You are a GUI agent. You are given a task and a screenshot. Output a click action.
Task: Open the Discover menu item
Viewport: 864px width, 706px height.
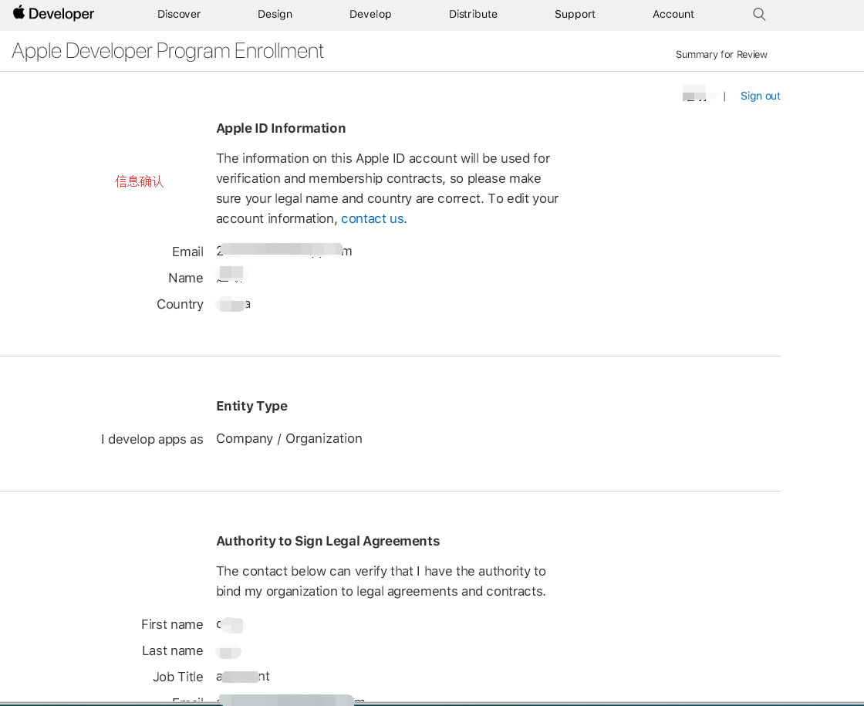179,14
